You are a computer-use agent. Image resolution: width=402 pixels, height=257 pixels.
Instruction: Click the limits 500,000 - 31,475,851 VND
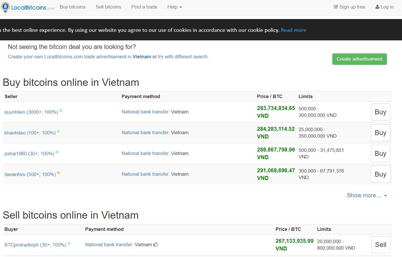(x=321, y=154)
